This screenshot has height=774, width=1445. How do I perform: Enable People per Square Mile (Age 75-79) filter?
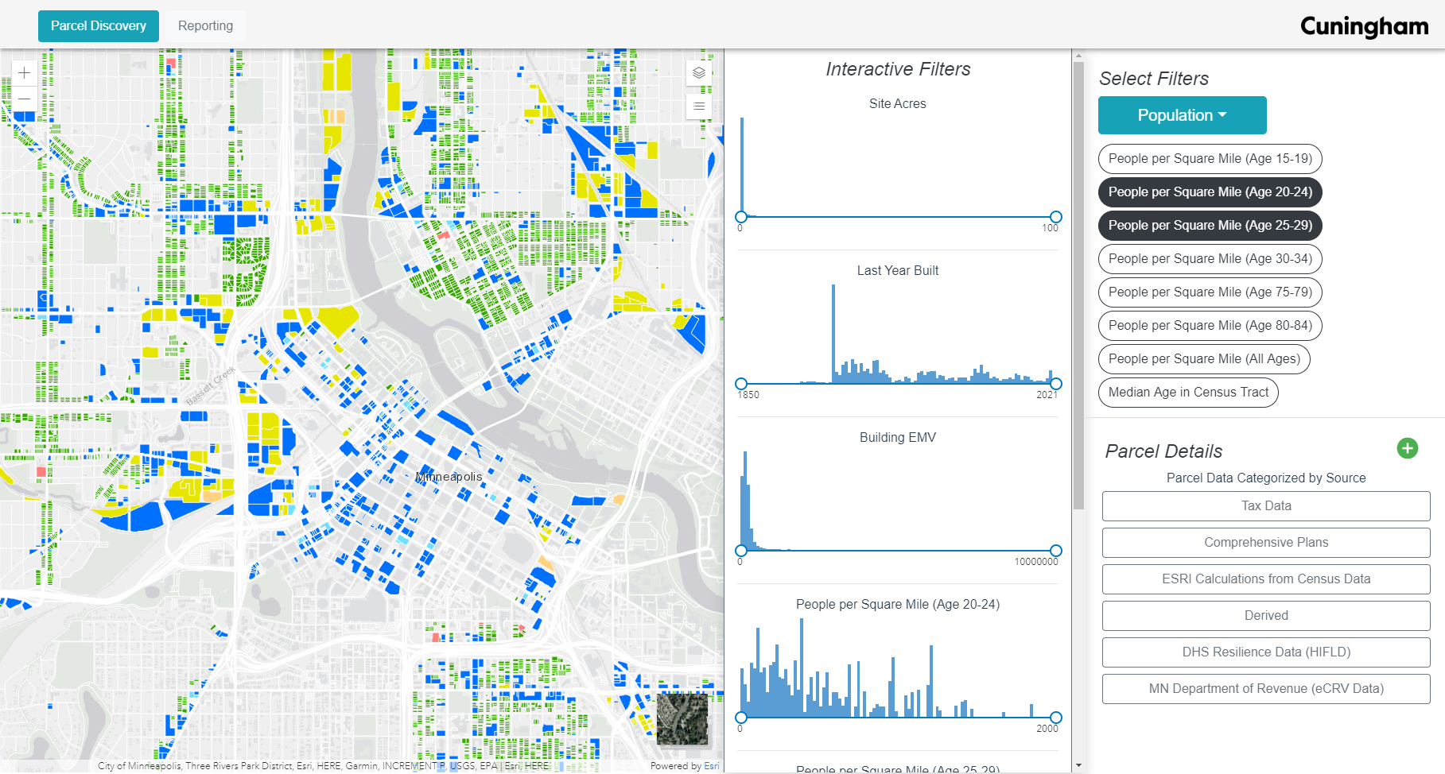point(1210,292)
